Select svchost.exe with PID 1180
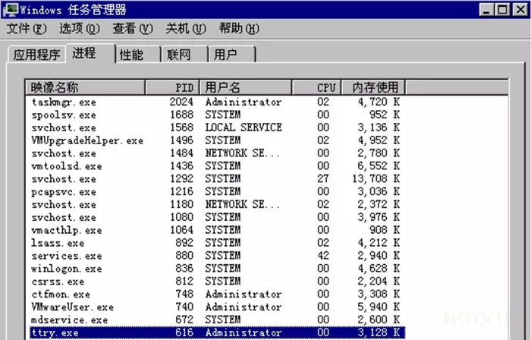The width and height of the screenshot is (531, 340). click(x=215, y=205)
